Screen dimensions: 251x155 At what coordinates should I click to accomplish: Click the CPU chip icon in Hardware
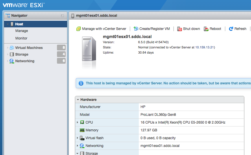pyautogui.click(x=82, y=122)
